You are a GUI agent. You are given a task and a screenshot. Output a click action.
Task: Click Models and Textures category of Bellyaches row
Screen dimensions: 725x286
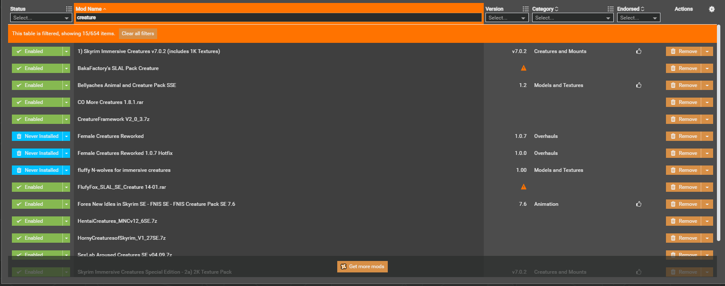point(559,85)
